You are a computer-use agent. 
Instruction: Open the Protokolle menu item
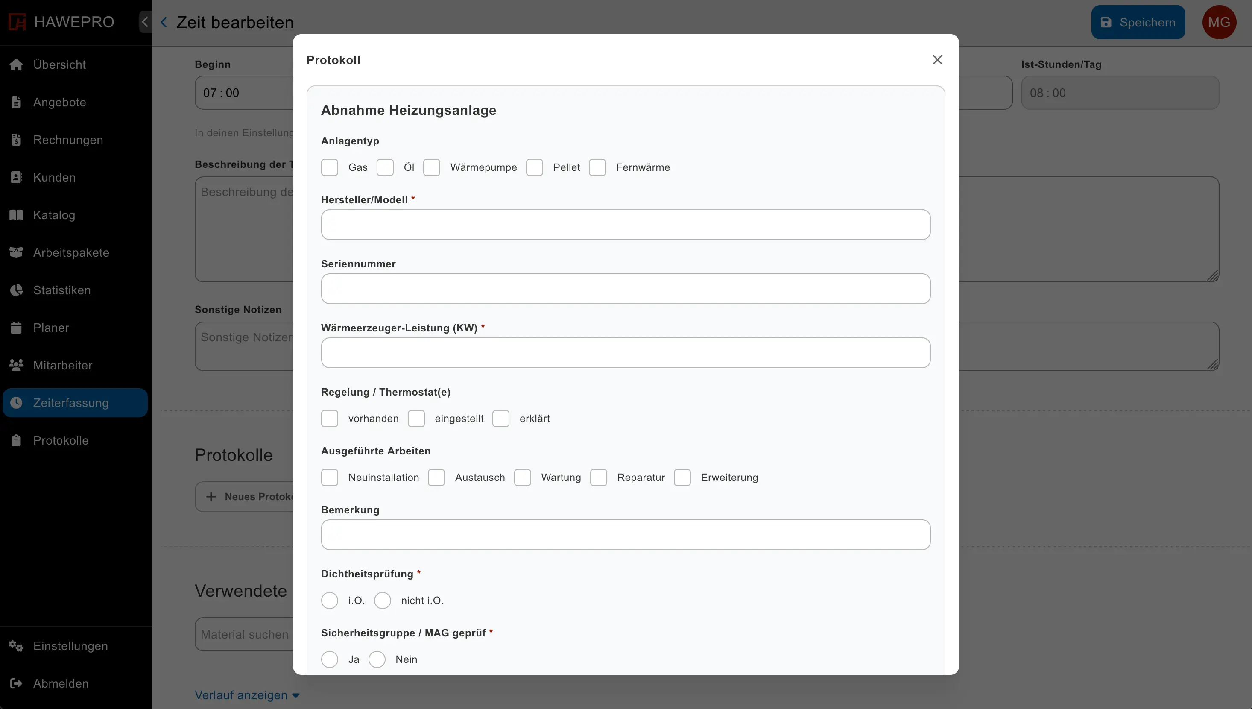click(x=61, y=441)
